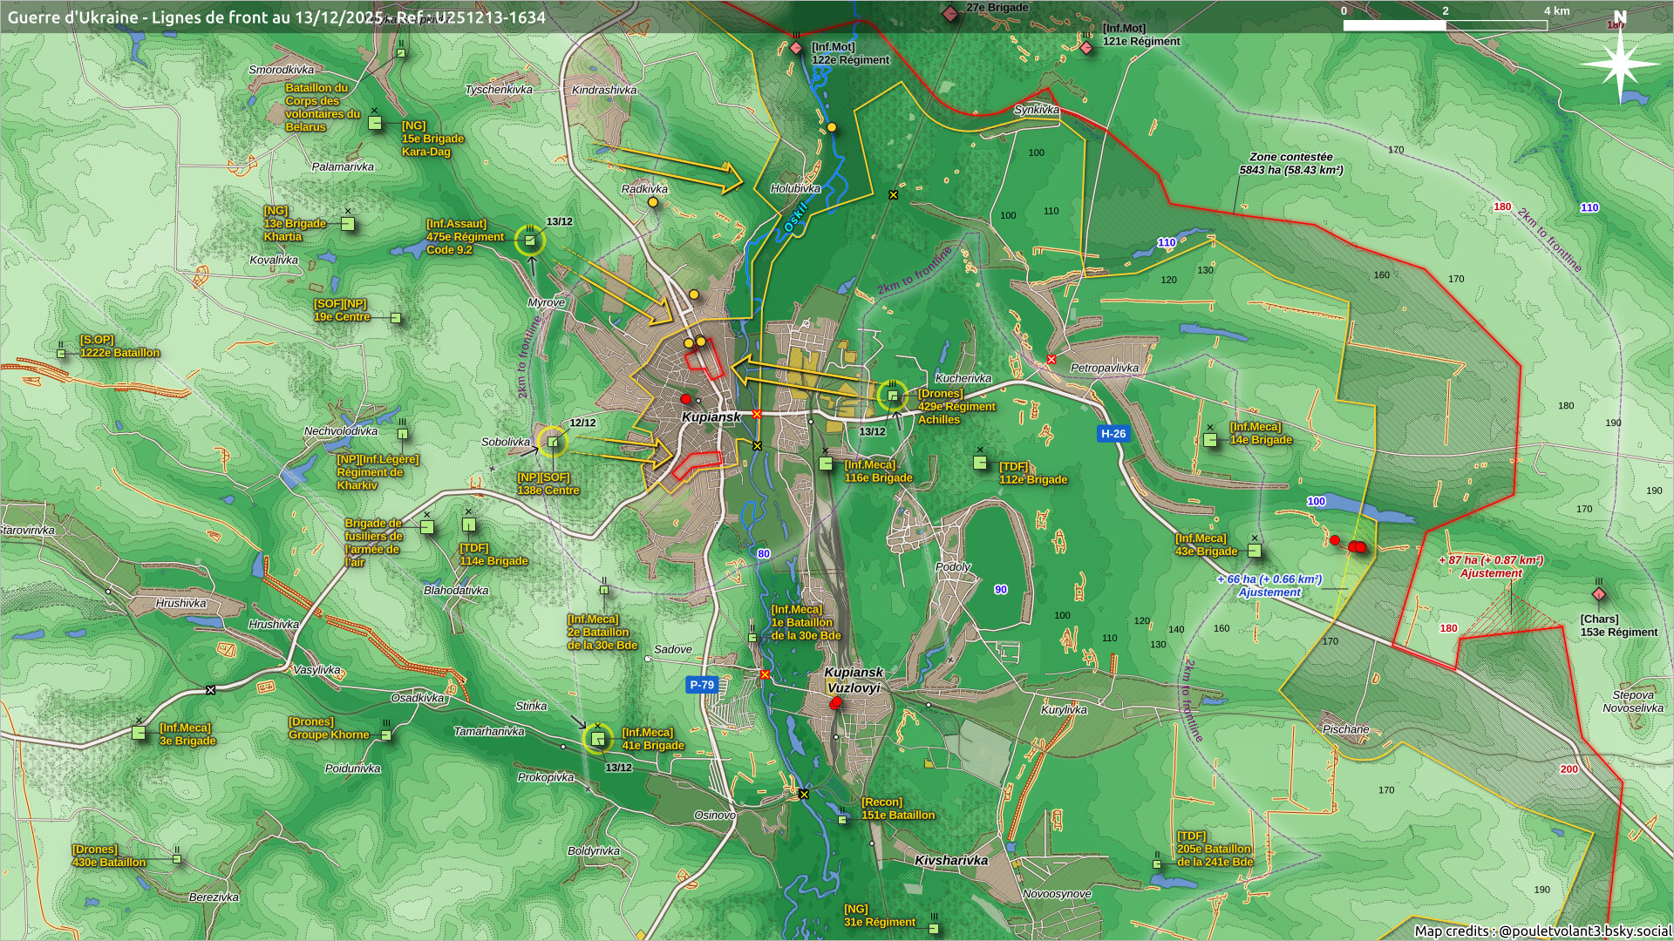
Task: Click the red diamond 153e Régiment tank marker
Action: (1598, 594)
